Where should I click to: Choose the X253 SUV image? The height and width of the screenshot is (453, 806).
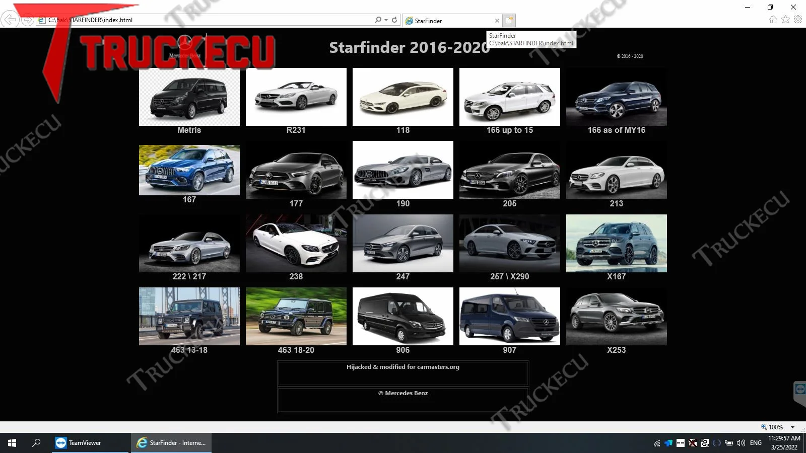[617, 316]
